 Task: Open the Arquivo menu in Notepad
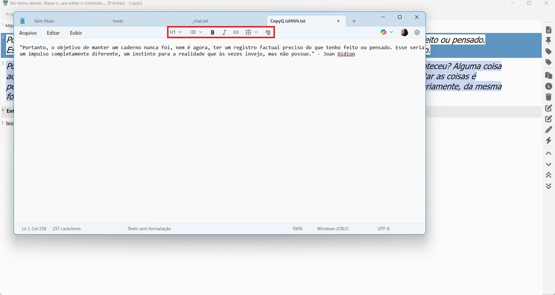point(28,33)
